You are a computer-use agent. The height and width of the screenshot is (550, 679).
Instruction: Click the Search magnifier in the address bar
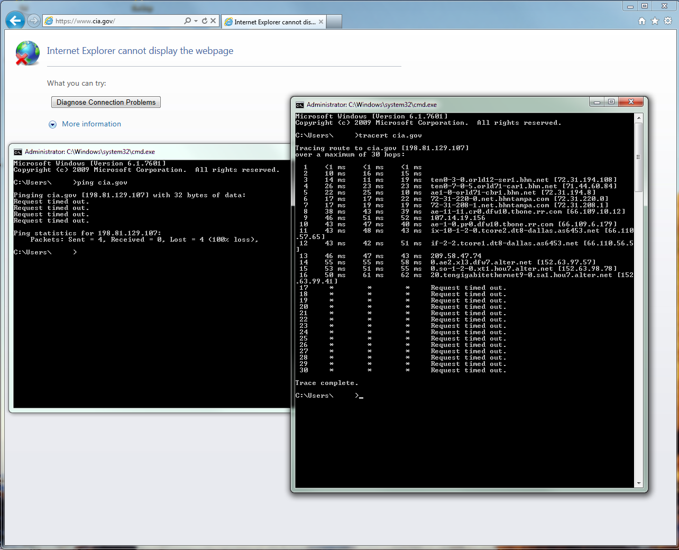(x=187, y=21)
